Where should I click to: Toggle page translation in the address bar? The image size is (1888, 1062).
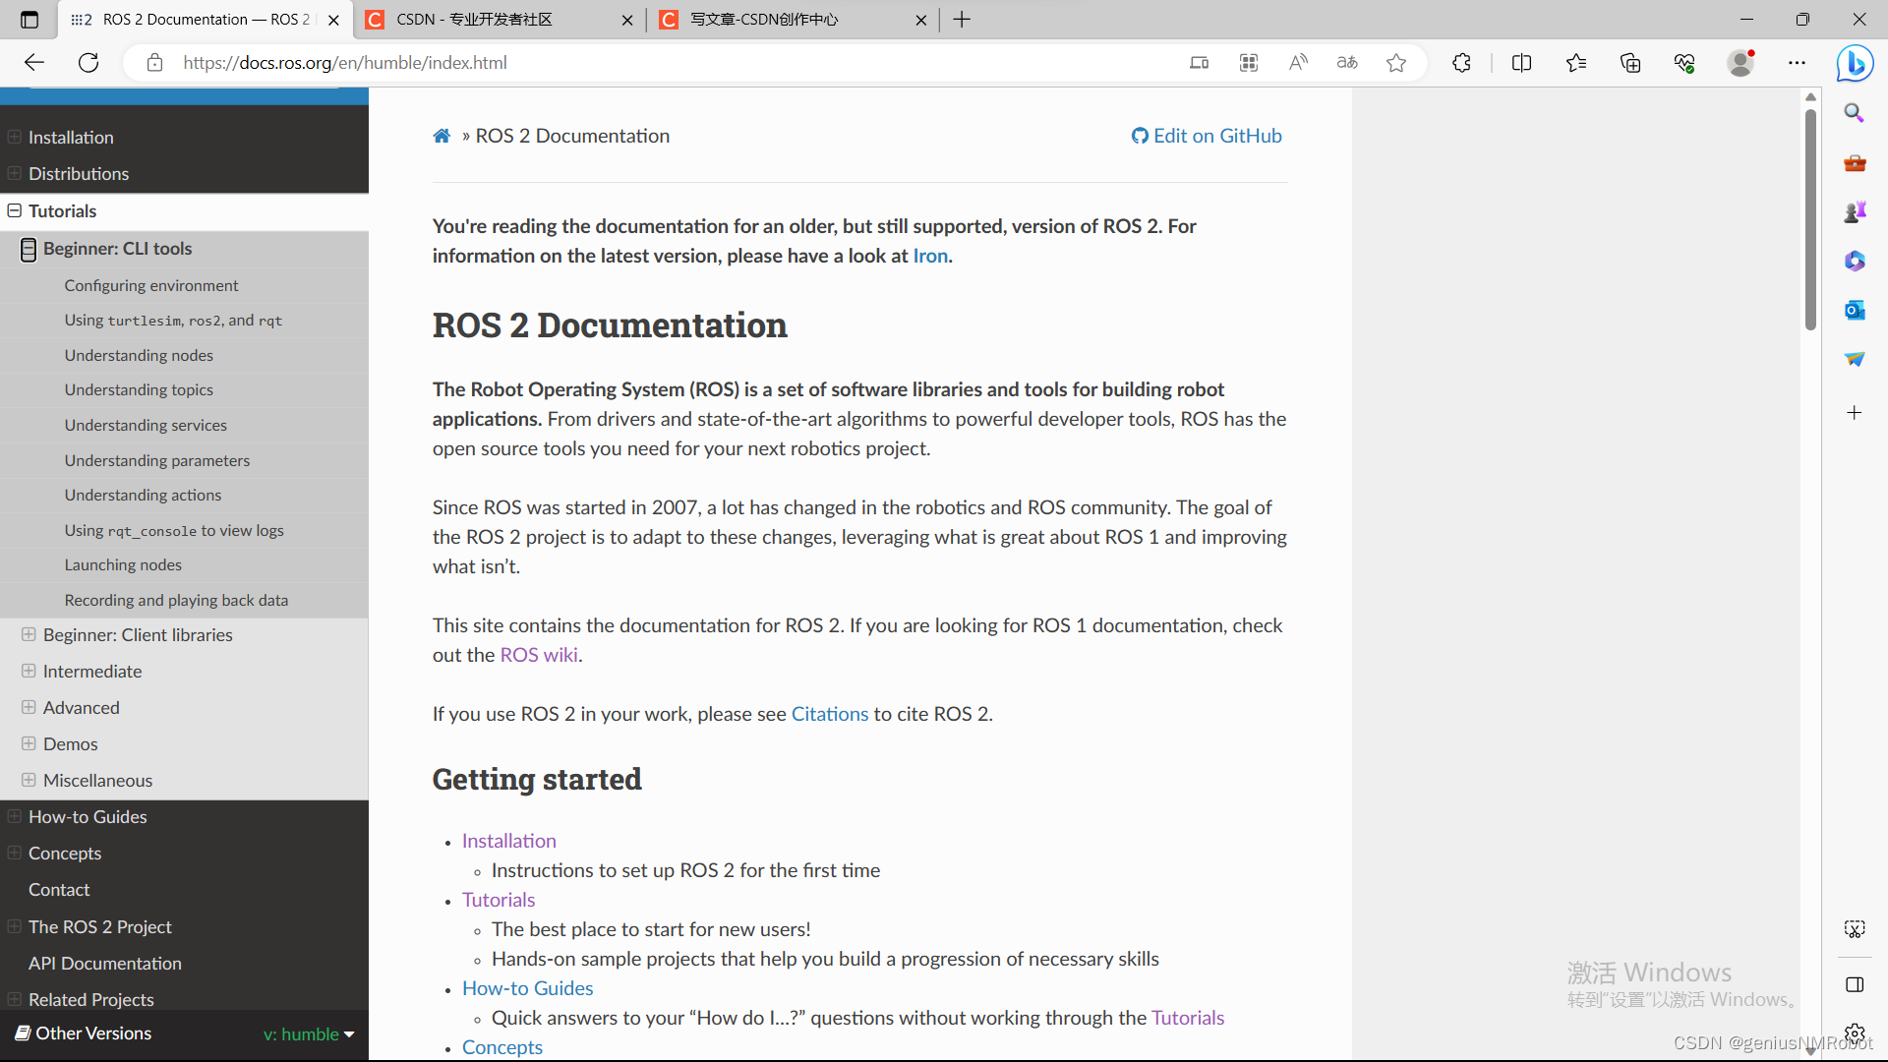tap(1346, 62)
